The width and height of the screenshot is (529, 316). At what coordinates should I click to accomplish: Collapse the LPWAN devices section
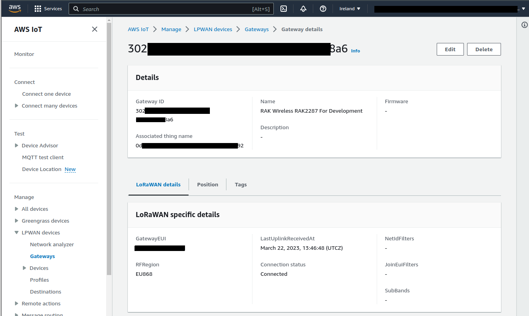[17, 232]
